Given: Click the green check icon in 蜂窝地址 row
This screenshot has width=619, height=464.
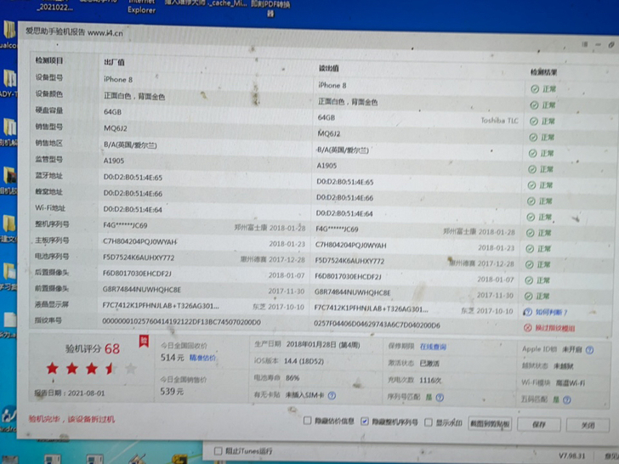Looking at the screenshot, I should 531,201.
